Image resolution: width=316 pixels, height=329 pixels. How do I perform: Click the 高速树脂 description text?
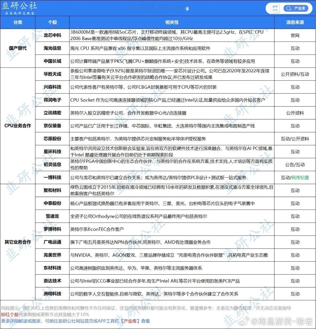pyautogui.click(x=136, y=268)
